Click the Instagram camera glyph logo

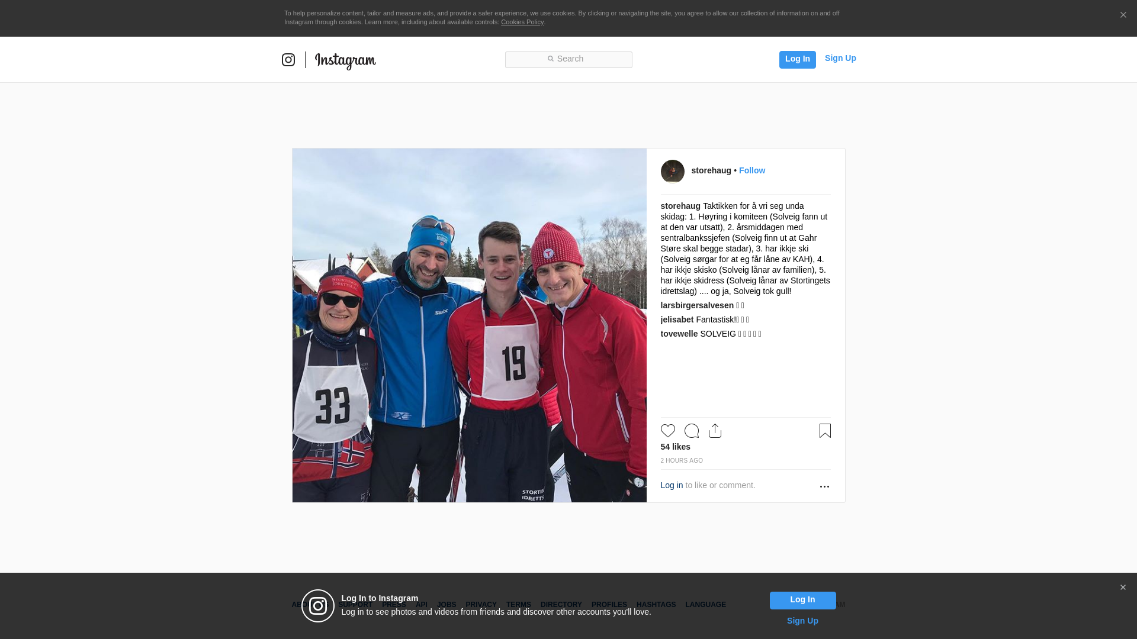pyautogui.click(x=288, y=60)
